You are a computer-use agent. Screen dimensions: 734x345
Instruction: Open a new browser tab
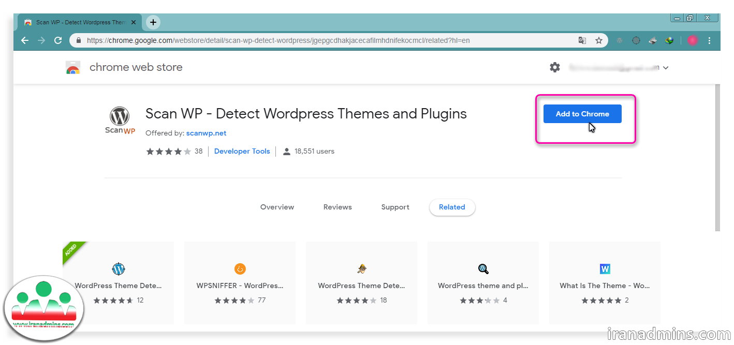pyautogui.click(x=153, y=22)
